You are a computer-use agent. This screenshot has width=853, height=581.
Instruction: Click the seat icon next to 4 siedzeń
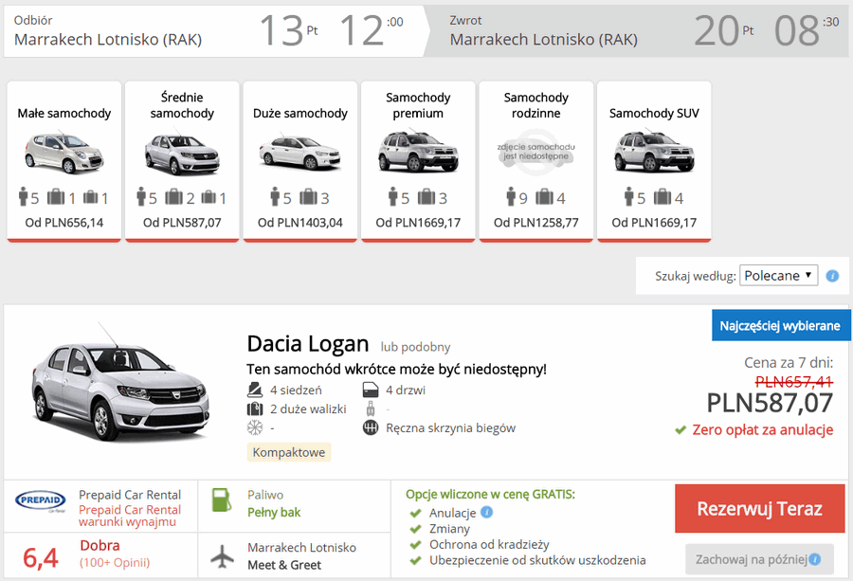pyautogui.click(x=254, y=390)
